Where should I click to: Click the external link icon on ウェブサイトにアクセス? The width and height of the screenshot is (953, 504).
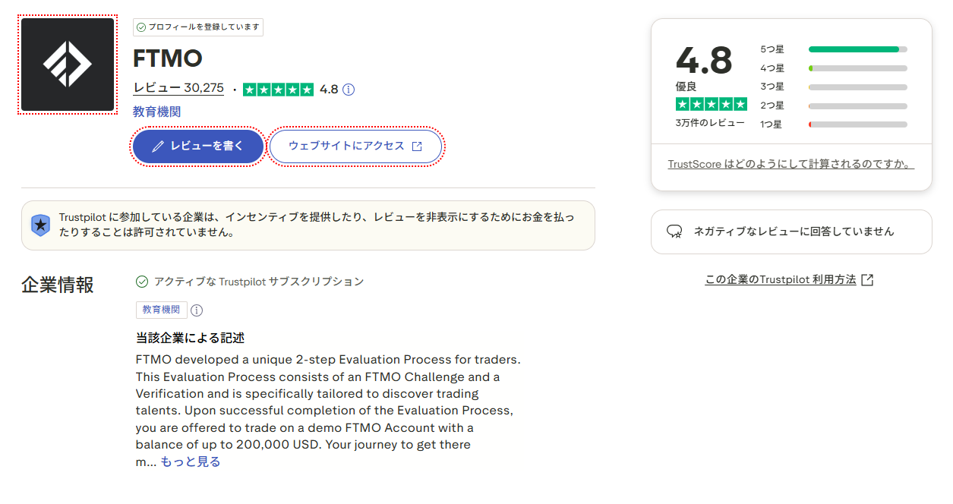(417, 146)
